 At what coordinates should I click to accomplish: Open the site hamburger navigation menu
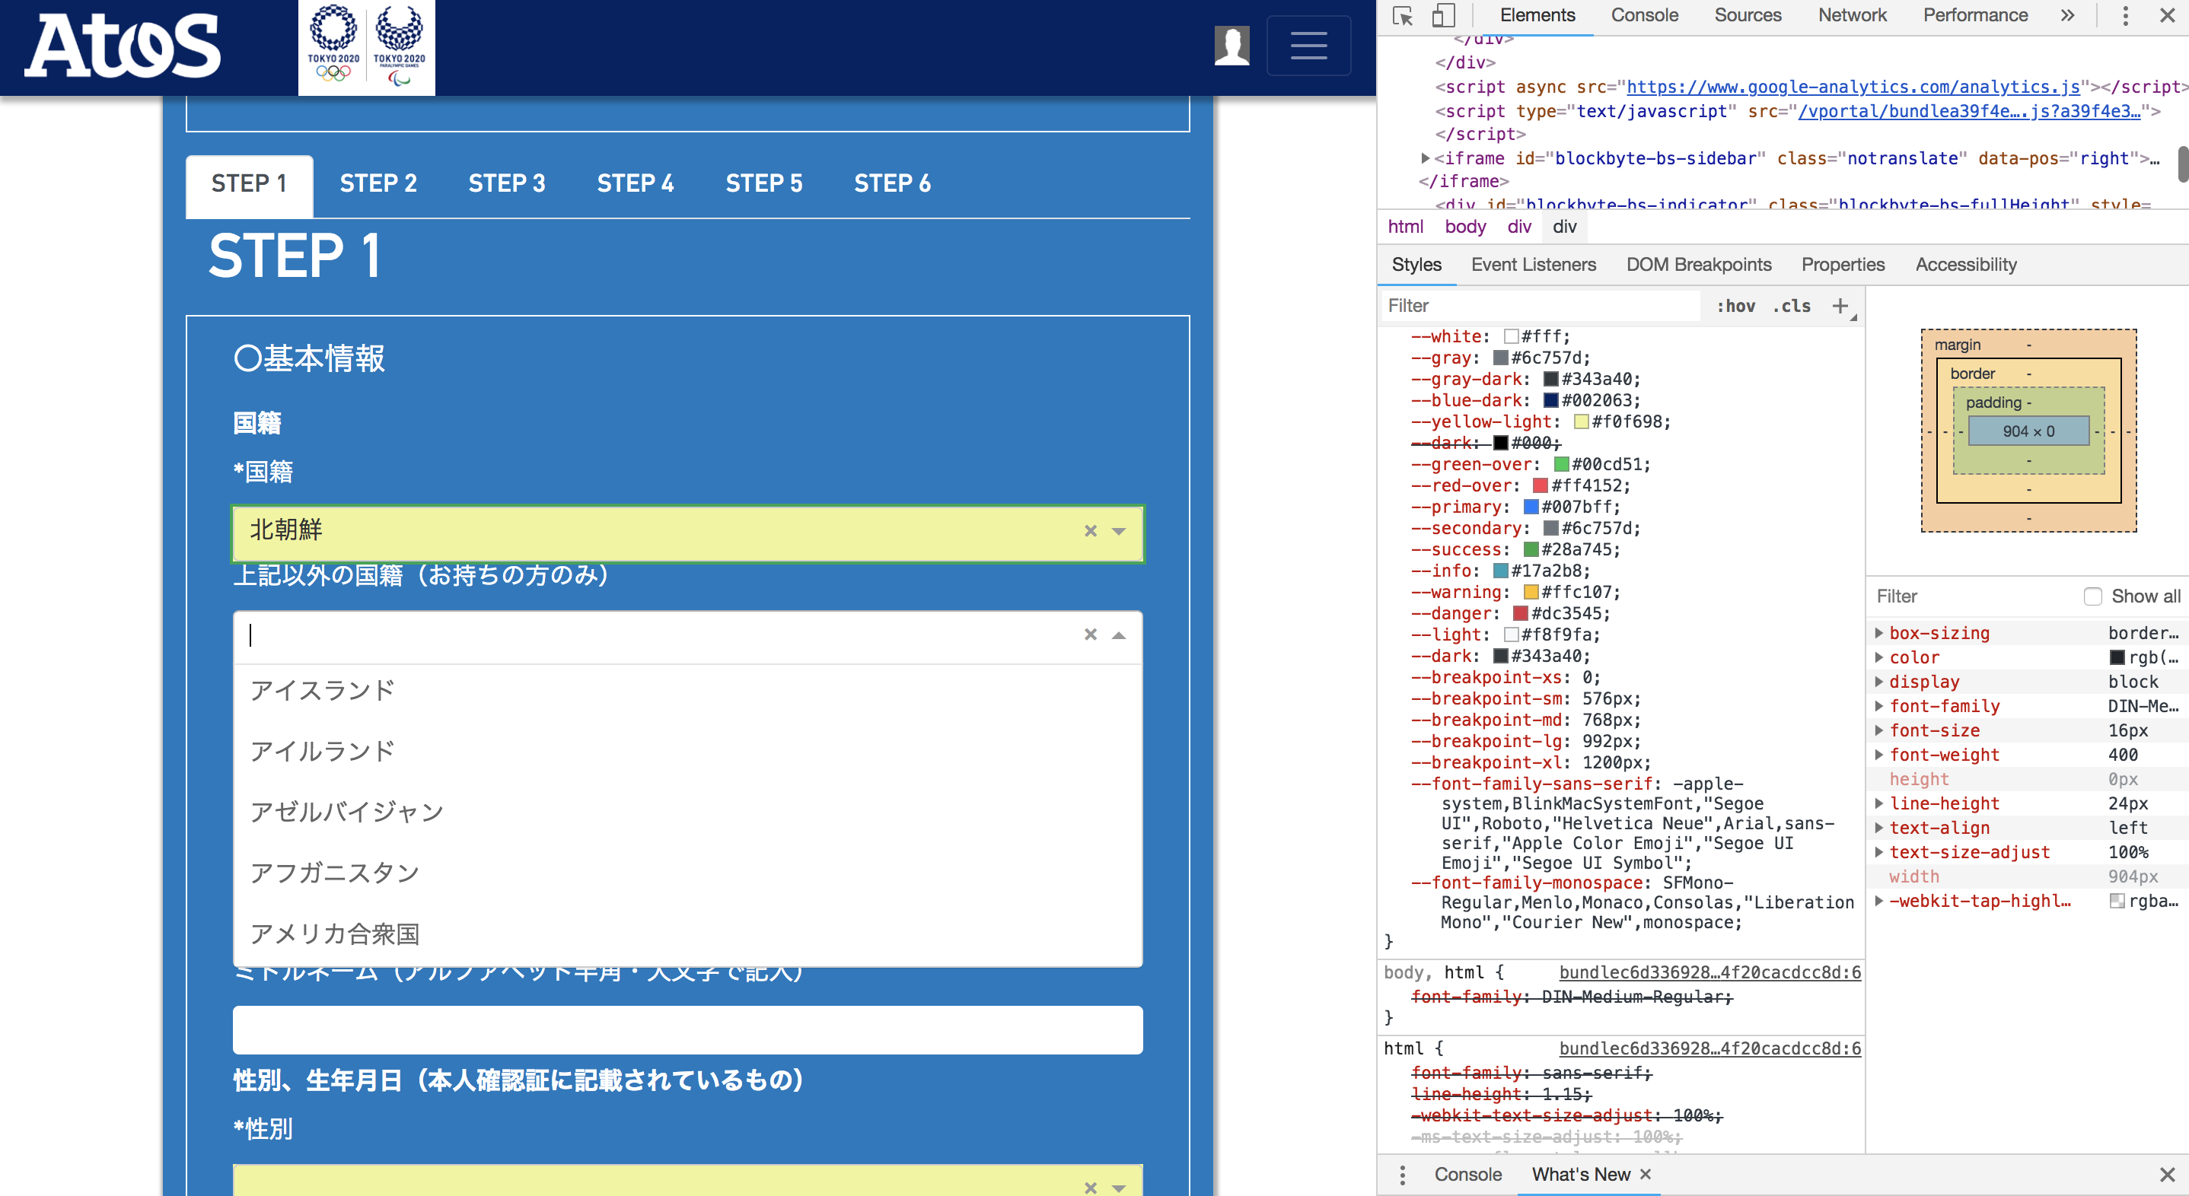coord(1308,46)
